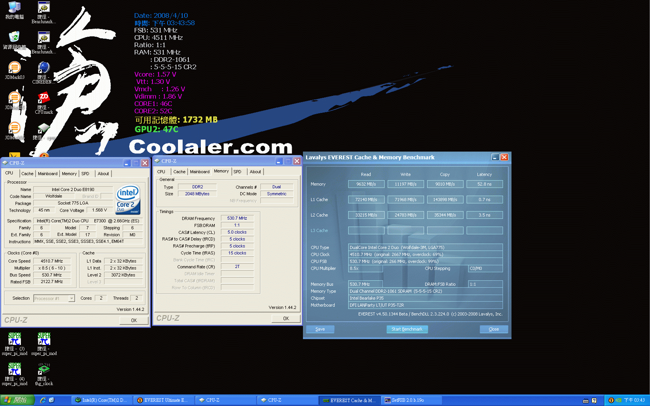Open the Cache tab in right CPU-Z window
This screenshot has width=650, height=406.
pos(179,172)
